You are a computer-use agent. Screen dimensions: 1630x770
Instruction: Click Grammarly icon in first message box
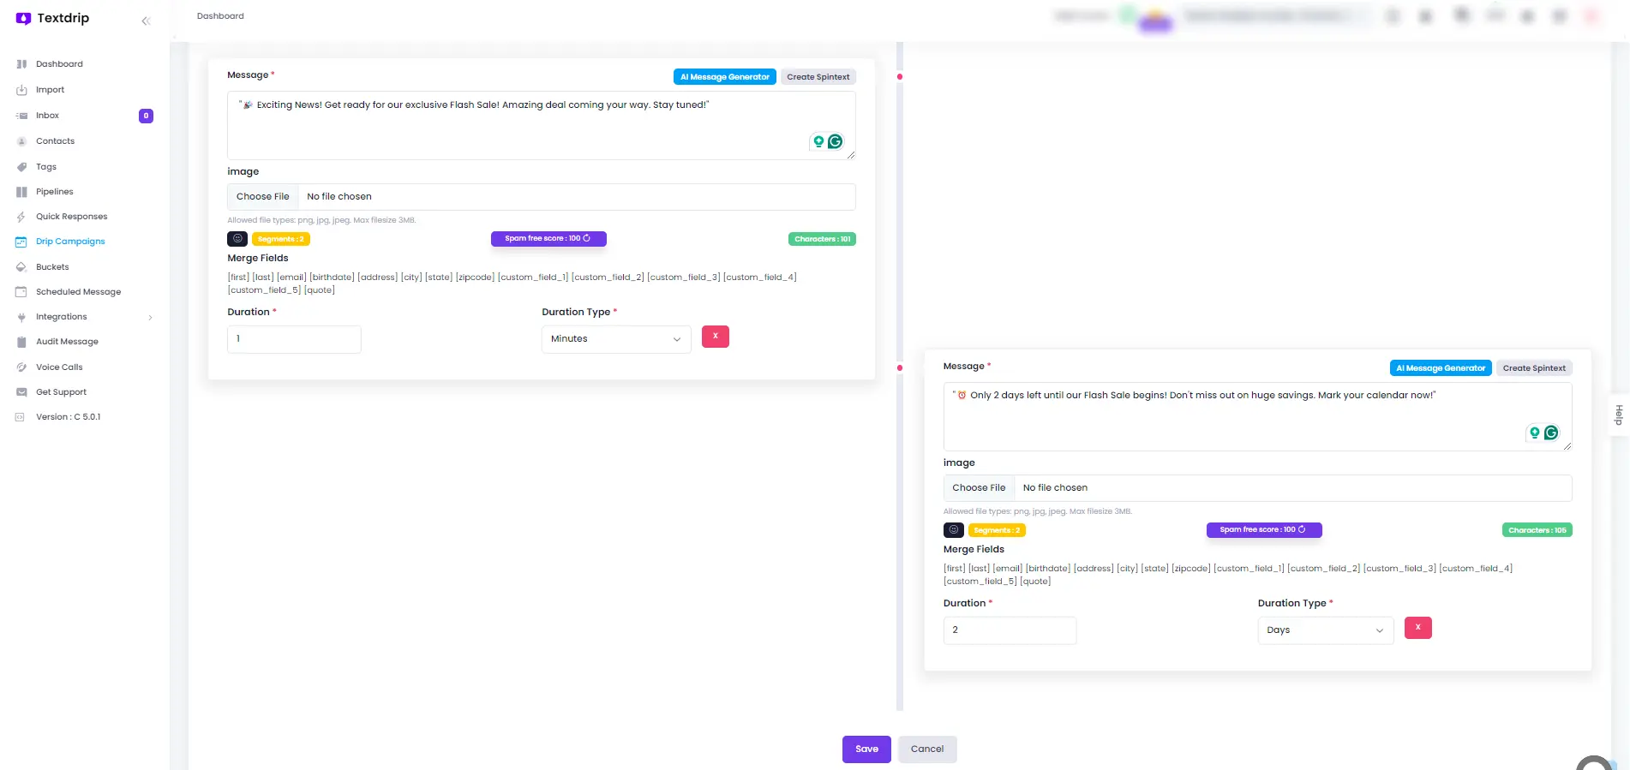click(835, 141)
